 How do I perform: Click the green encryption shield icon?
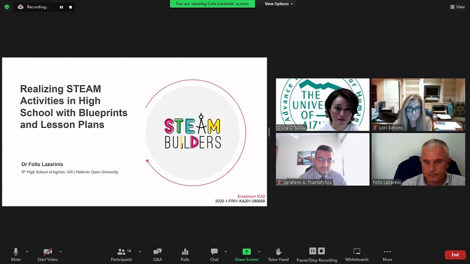coord(7,6)
